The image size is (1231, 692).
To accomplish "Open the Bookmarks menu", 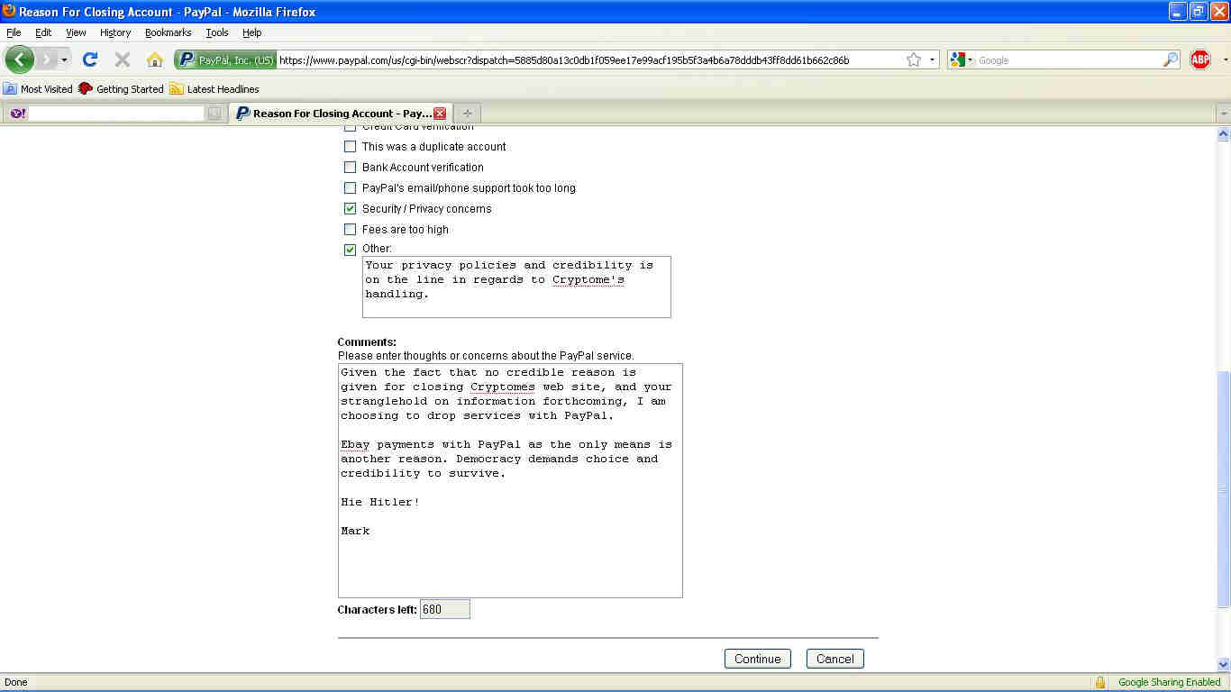I will [x=168, y=32].
